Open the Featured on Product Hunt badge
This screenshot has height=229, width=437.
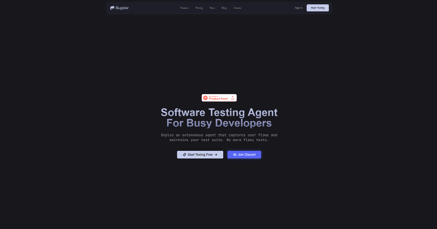coord(219,98)
